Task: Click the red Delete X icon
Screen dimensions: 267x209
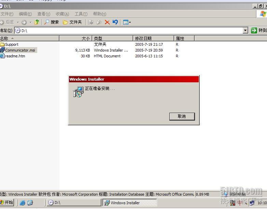Action: tap(107, 22)
